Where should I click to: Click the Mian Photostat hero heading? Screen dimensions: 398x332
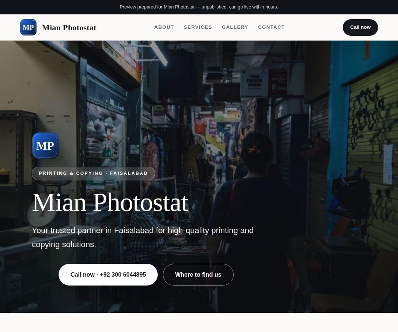pyautogui.click(x=110, y=203)
